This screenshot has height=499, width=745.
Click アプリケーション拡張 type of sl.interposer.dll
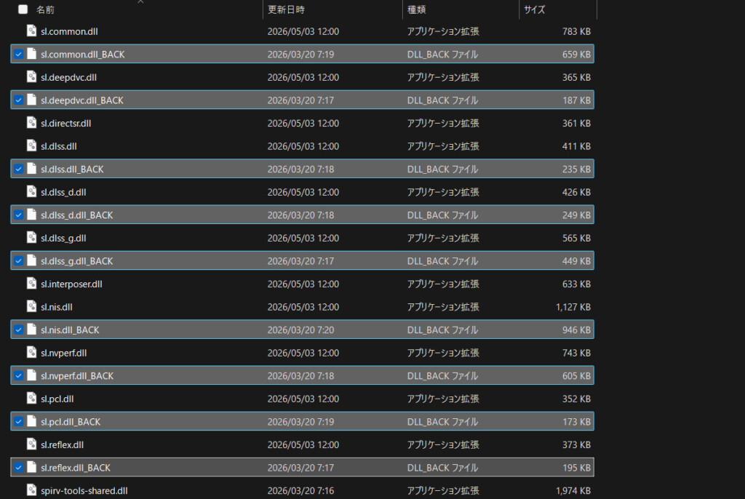(x=443, y=284)
